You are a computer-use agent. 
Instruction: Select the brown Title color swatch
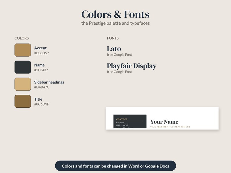point(23,101)
